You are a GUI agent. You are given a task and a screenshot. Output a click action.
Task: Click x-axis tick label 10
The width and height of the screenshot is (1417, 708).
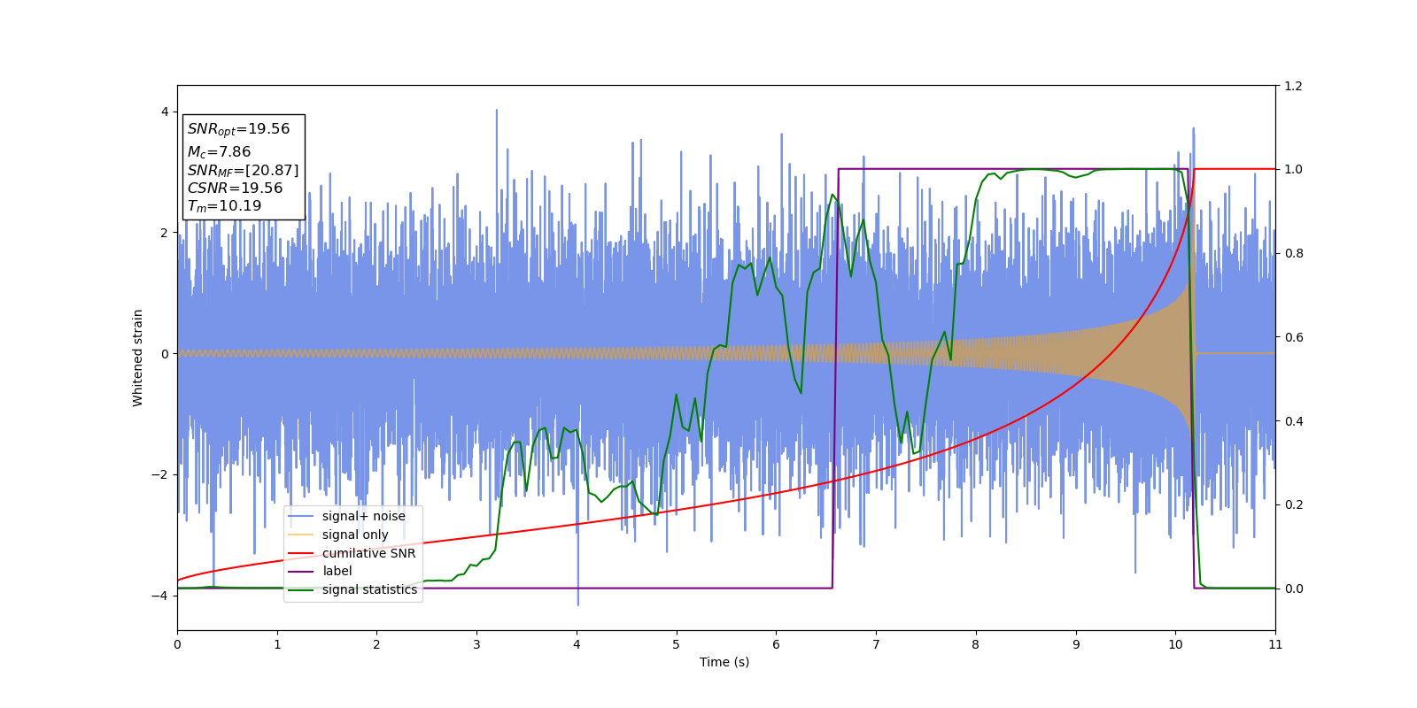point(1175,645)
